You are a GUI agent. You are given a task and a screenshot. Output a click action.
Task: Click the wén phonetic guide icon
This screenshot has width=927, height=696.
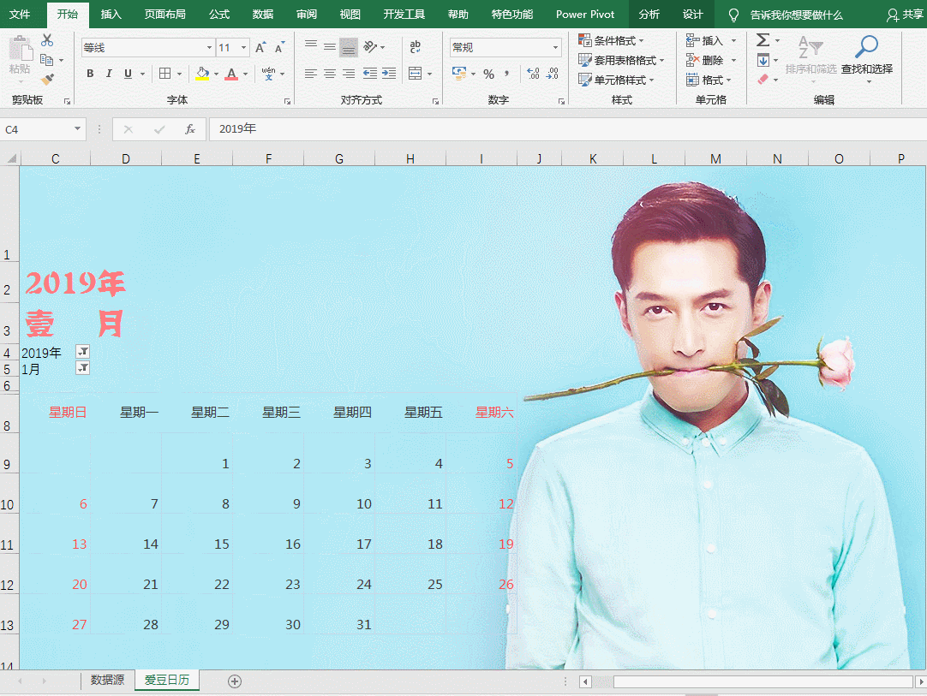[268, 74]
